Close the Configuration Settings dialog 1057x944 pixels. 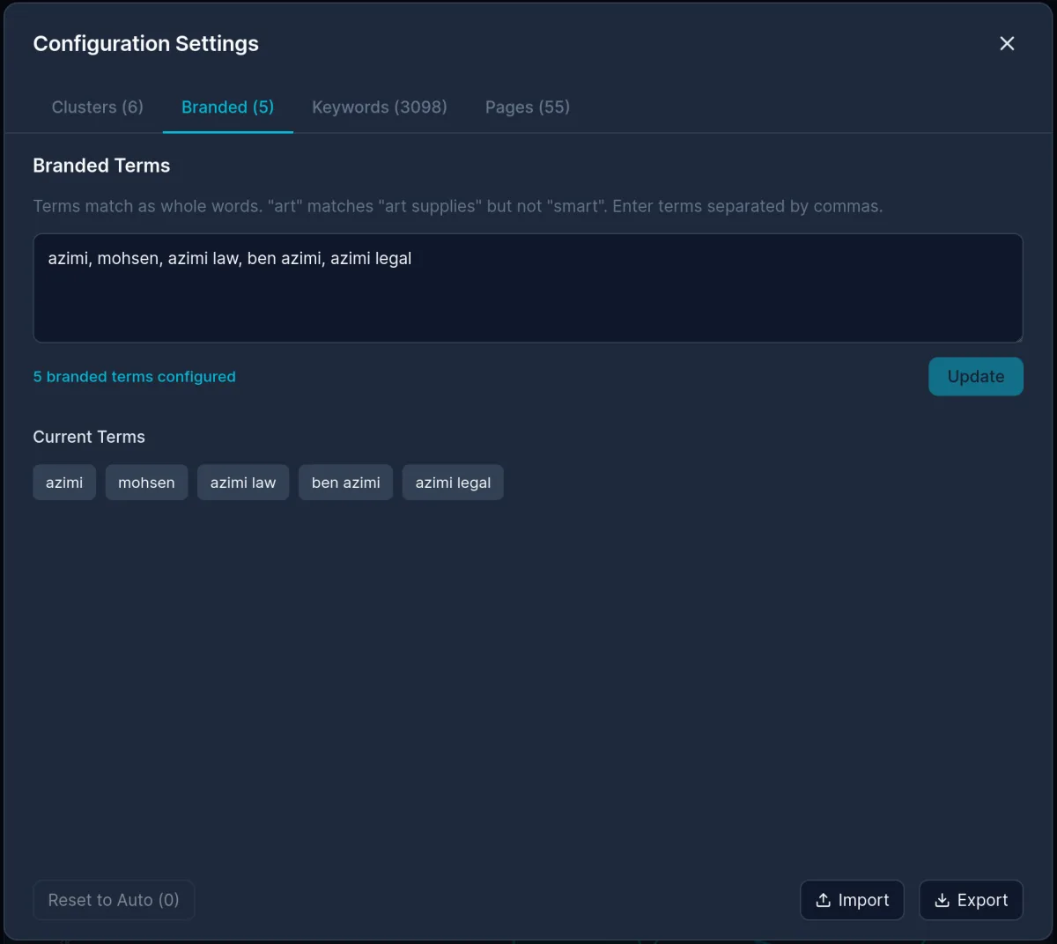tap(1007, 43)
